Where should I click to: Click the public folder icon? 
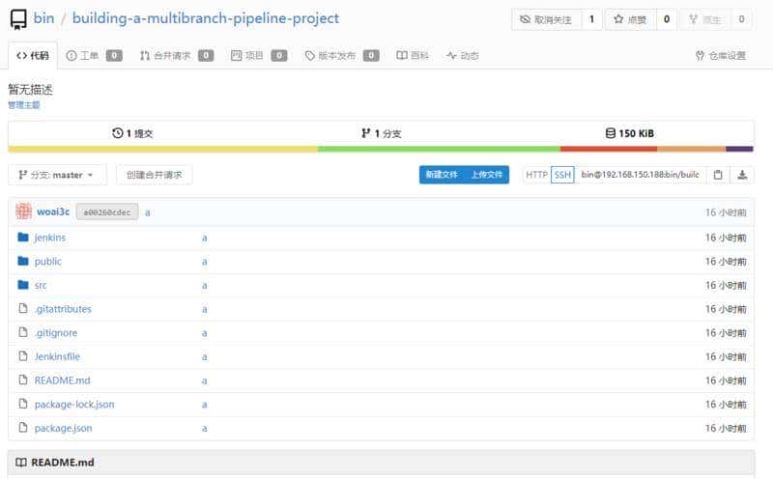(23, 261)
